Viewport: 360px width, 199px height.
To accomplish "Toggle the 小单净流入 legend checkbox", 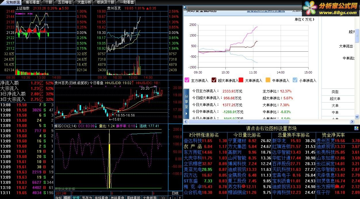I will [295, 80].
